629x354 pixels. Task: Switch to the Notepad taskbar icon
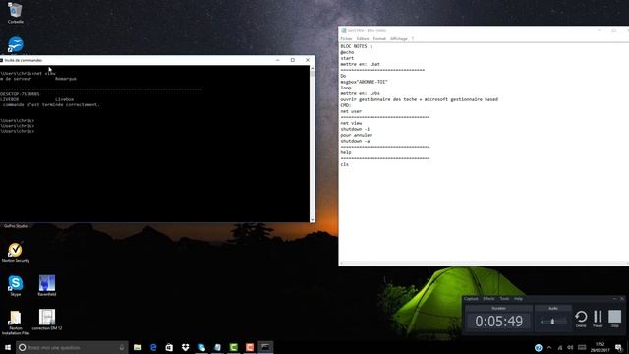(x=217, y=347)
